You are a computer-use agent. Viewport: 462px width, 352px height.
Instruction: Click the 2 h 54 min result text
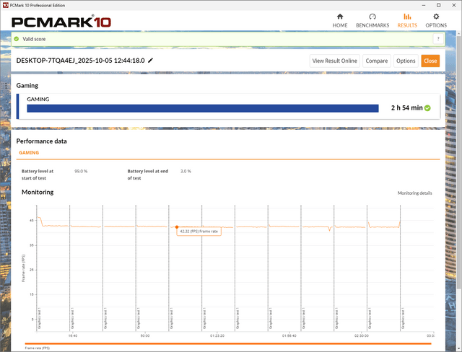(x=407, y=108)
